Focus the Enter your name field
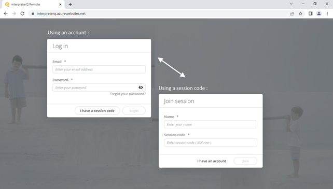 pos(211,124)
